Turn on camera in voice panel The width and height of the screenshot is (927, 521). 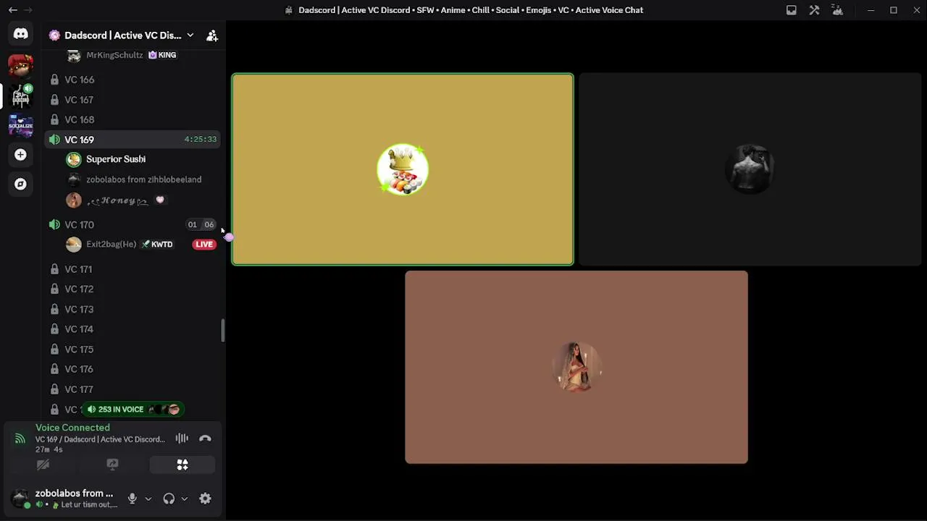43,465
